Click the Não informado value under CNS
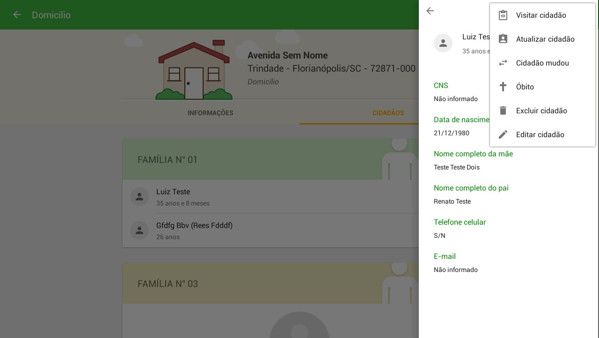The width and height of the screenshot is (599, 338). [x=456, y=99]
